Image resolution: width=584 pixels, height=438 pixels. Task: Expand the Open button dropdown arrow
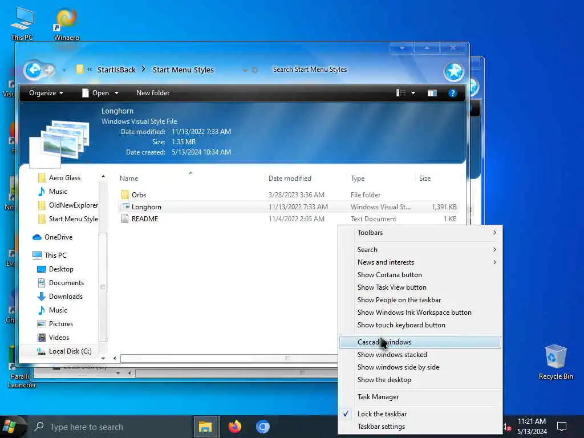coord(116,93)
